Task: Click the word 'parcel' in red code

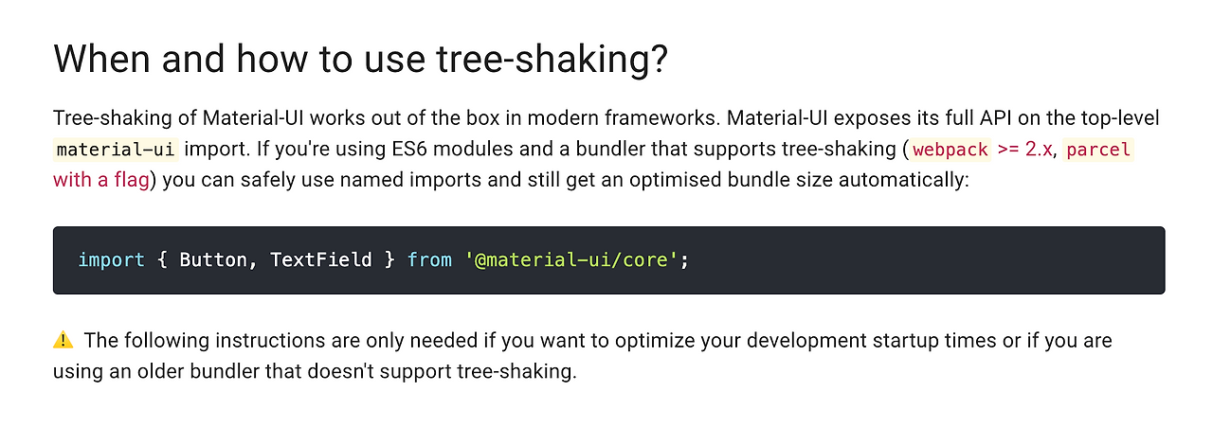Action: [x=1098, y=150]
